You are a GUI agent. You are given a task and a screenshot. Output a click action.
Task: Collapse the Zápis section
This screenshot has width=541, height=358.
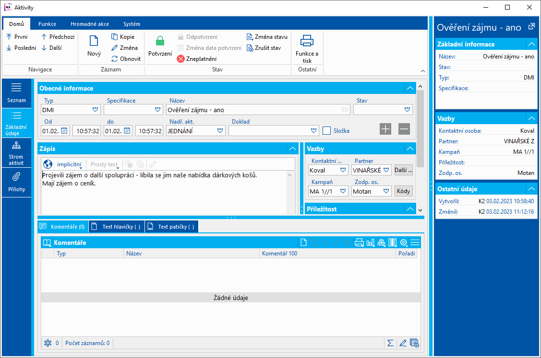tap(292, 149)
